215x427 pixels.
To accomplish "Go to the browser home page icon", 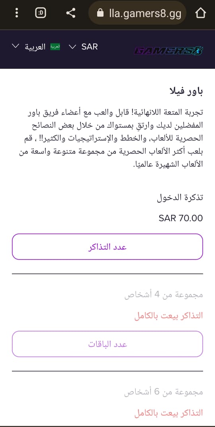I will [200, 13].
